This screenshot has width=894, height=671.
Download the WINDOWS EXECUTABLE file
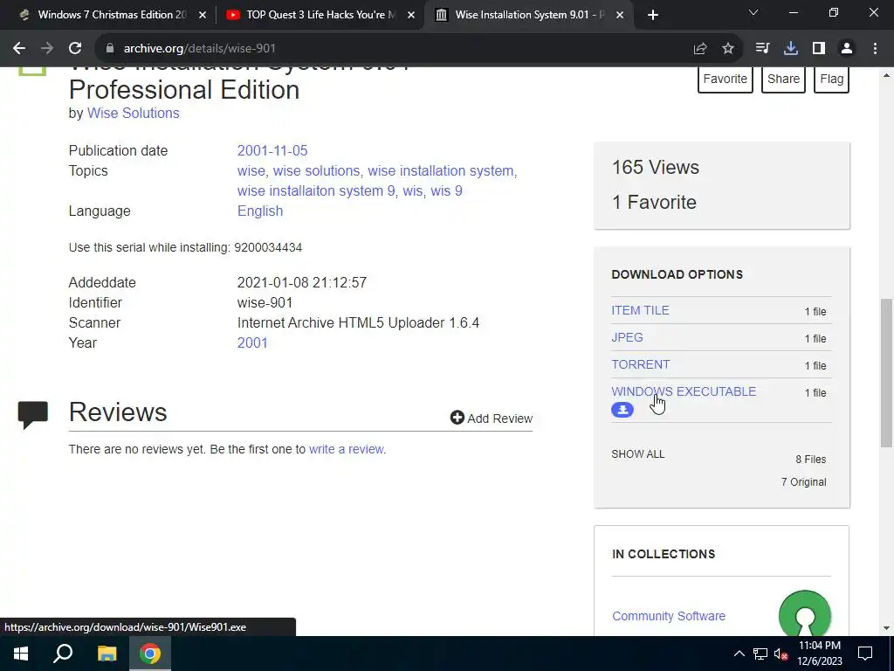click(x=684, y=391)
